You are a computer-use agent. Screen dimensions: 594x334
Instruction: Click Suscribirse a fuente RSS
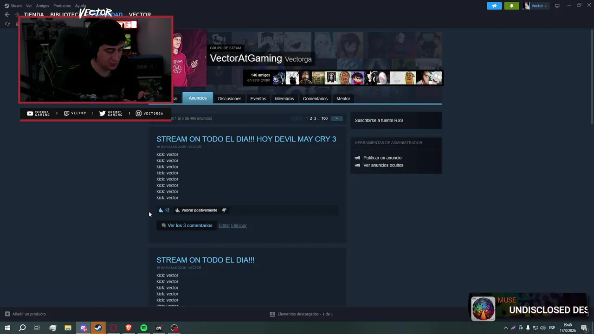point(379,120)
